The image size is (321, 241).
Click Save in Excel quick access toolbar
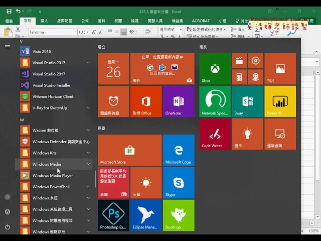[x=9, y=11]
